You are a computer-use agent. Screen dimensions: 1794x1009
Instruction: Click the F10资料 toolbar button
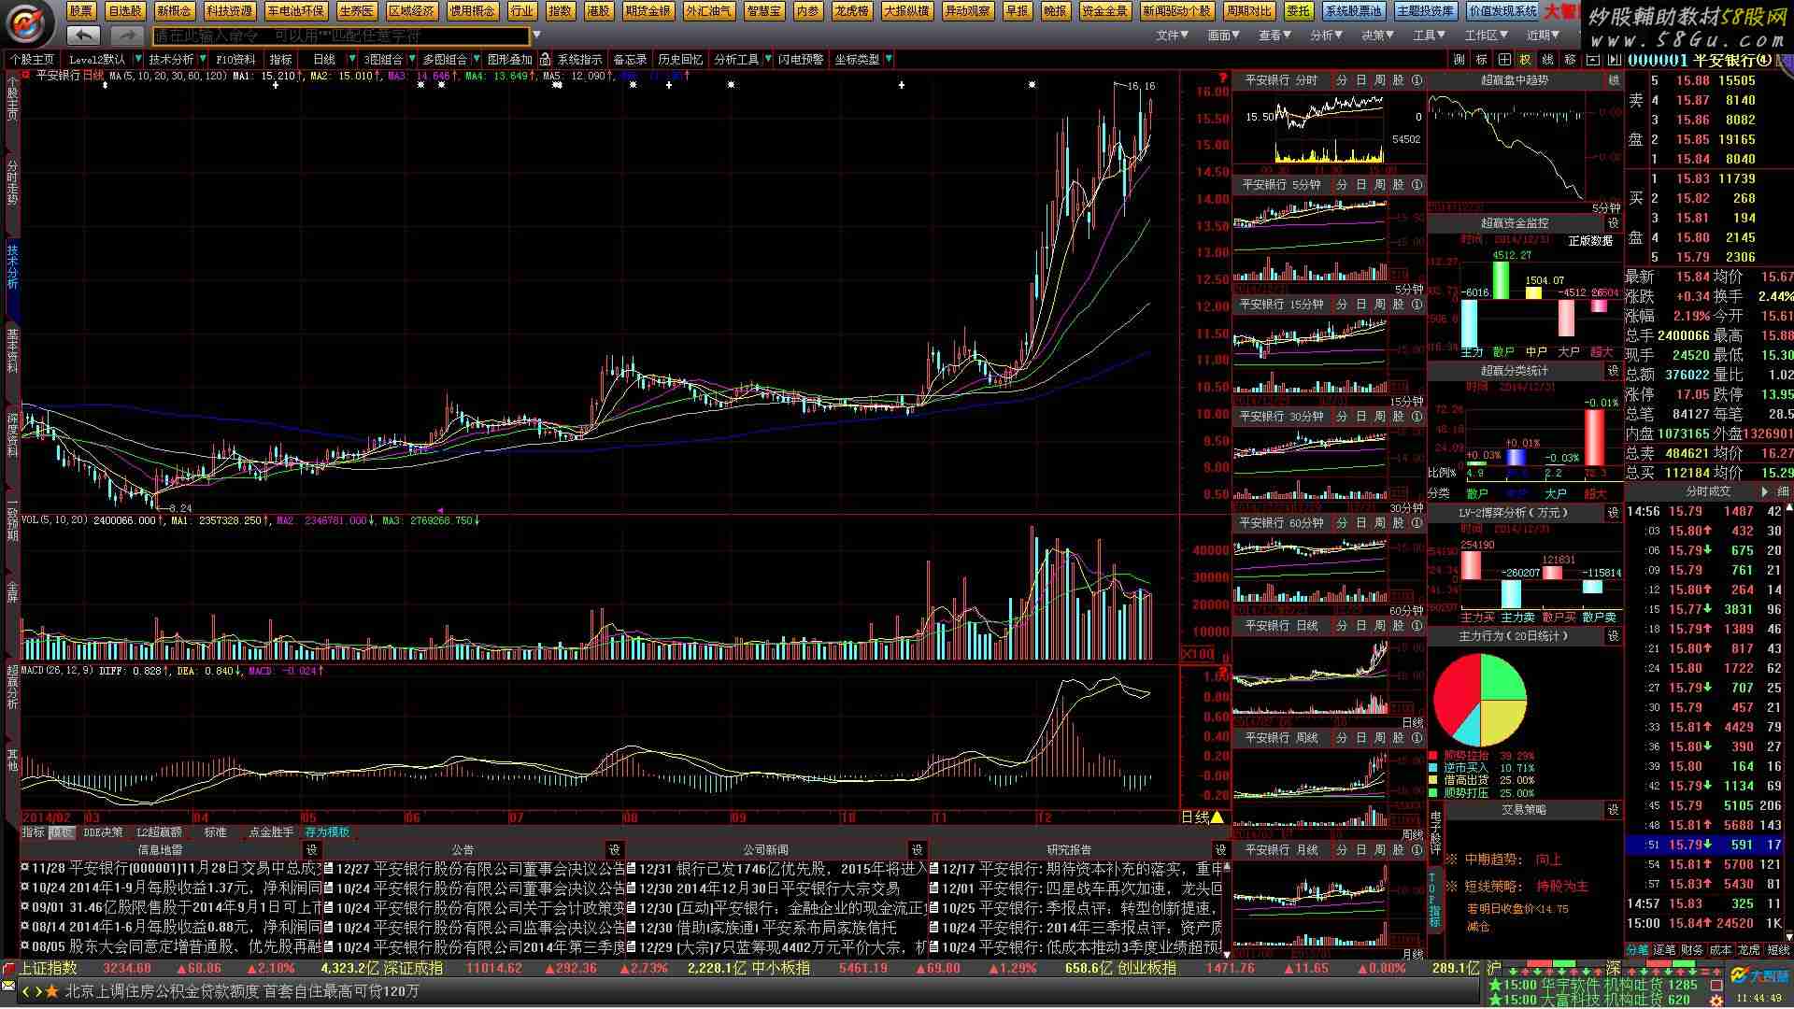tap(235, 59)
